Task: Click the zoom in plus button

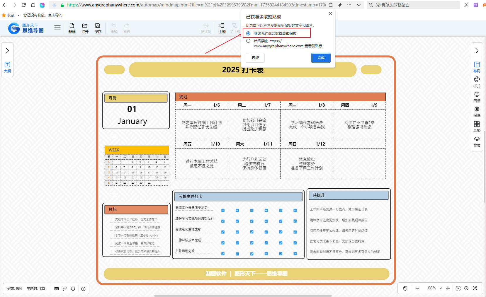Action: 448,288
